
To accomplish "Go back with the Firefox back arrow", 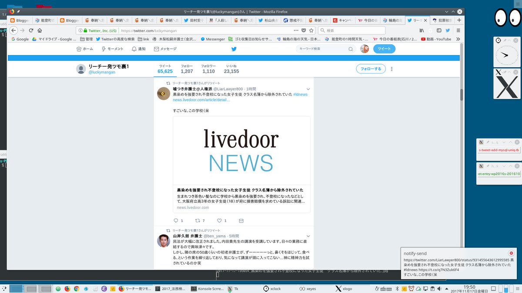I will tap(13, 30).
